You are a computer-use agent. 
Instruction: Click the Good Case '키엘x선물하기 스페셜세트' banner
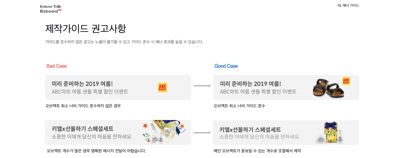[x=286, y=133]
